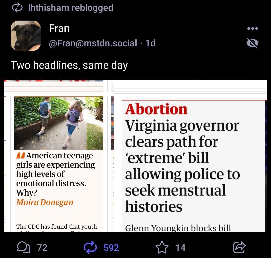The image size is (271, 258).
Task: Select the post text 'Two headlines, same day'
Action: click(70, 65)
